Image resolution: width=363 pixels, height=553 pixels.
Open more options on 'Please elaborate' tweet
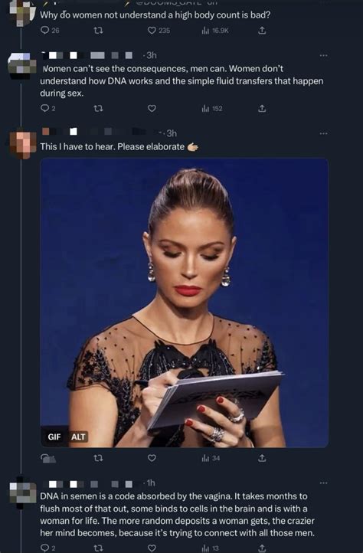tap(323, 133)
